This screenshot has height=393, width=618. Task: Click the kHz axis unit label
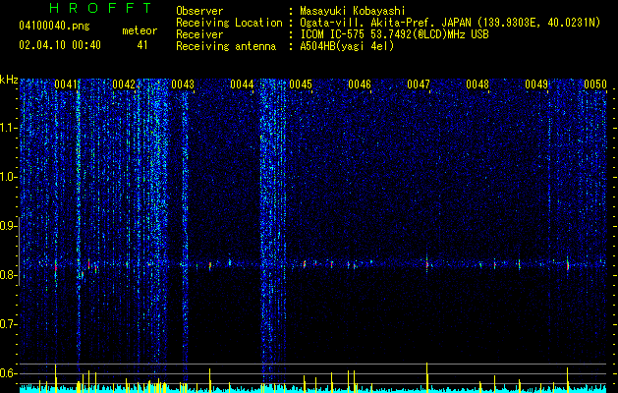[9, 80]
